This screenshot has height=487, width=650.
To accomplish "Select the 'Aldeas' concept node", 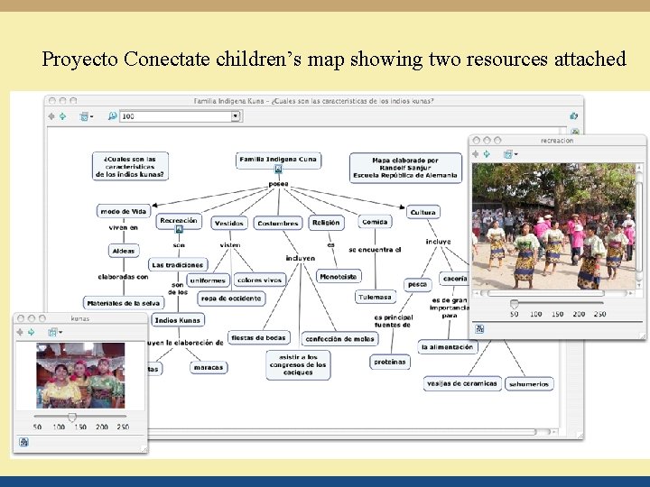I will [124, 251].
